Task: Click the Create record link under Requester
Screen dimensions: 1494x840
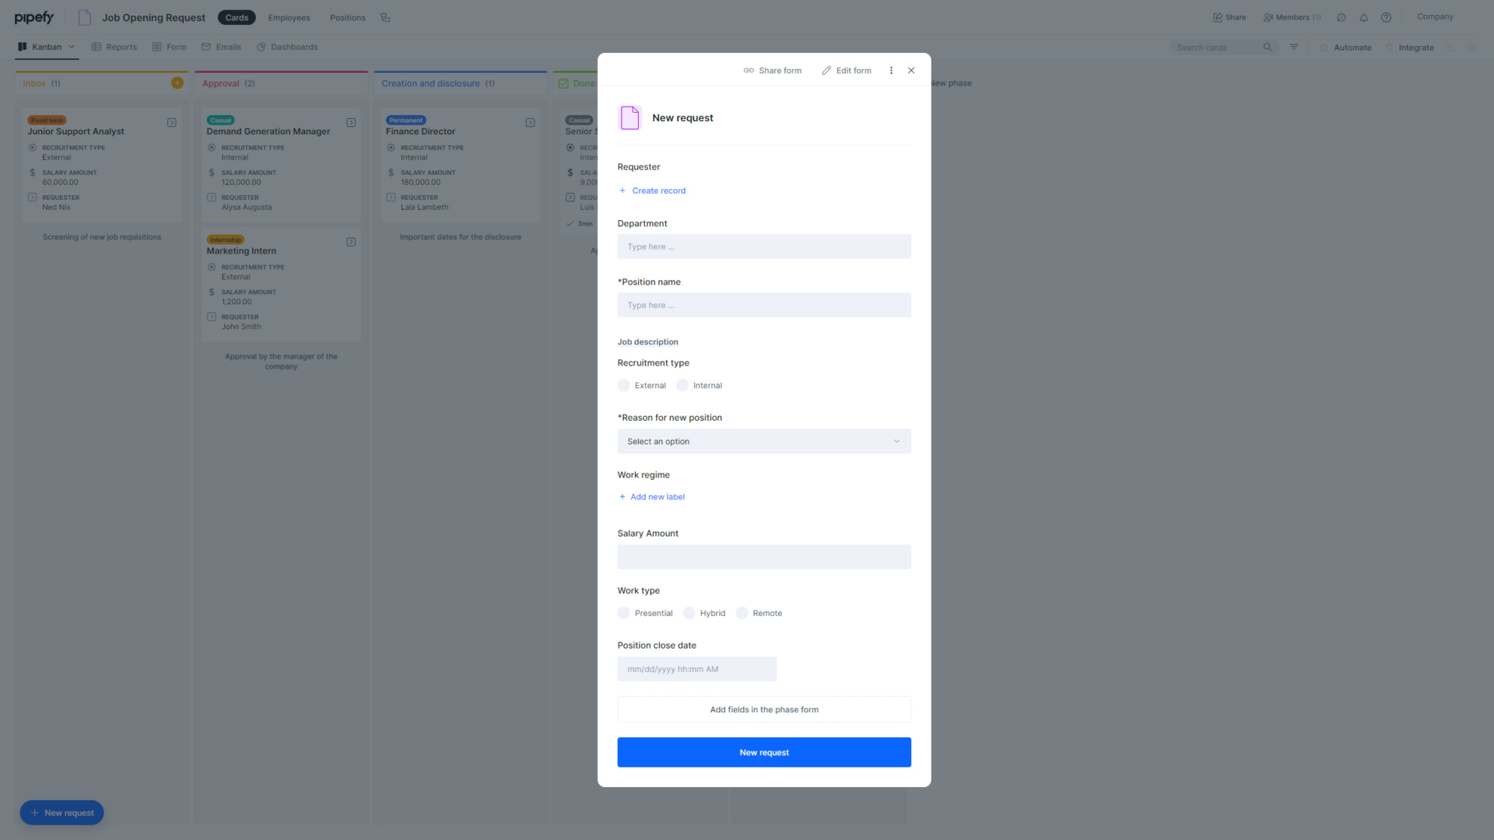Action: click(x=658, y=191)
